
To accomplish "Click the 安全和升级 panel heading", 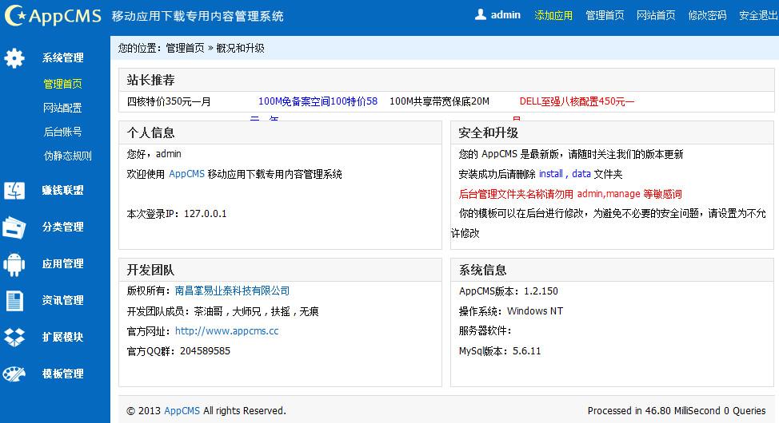I will pos(489,133).
